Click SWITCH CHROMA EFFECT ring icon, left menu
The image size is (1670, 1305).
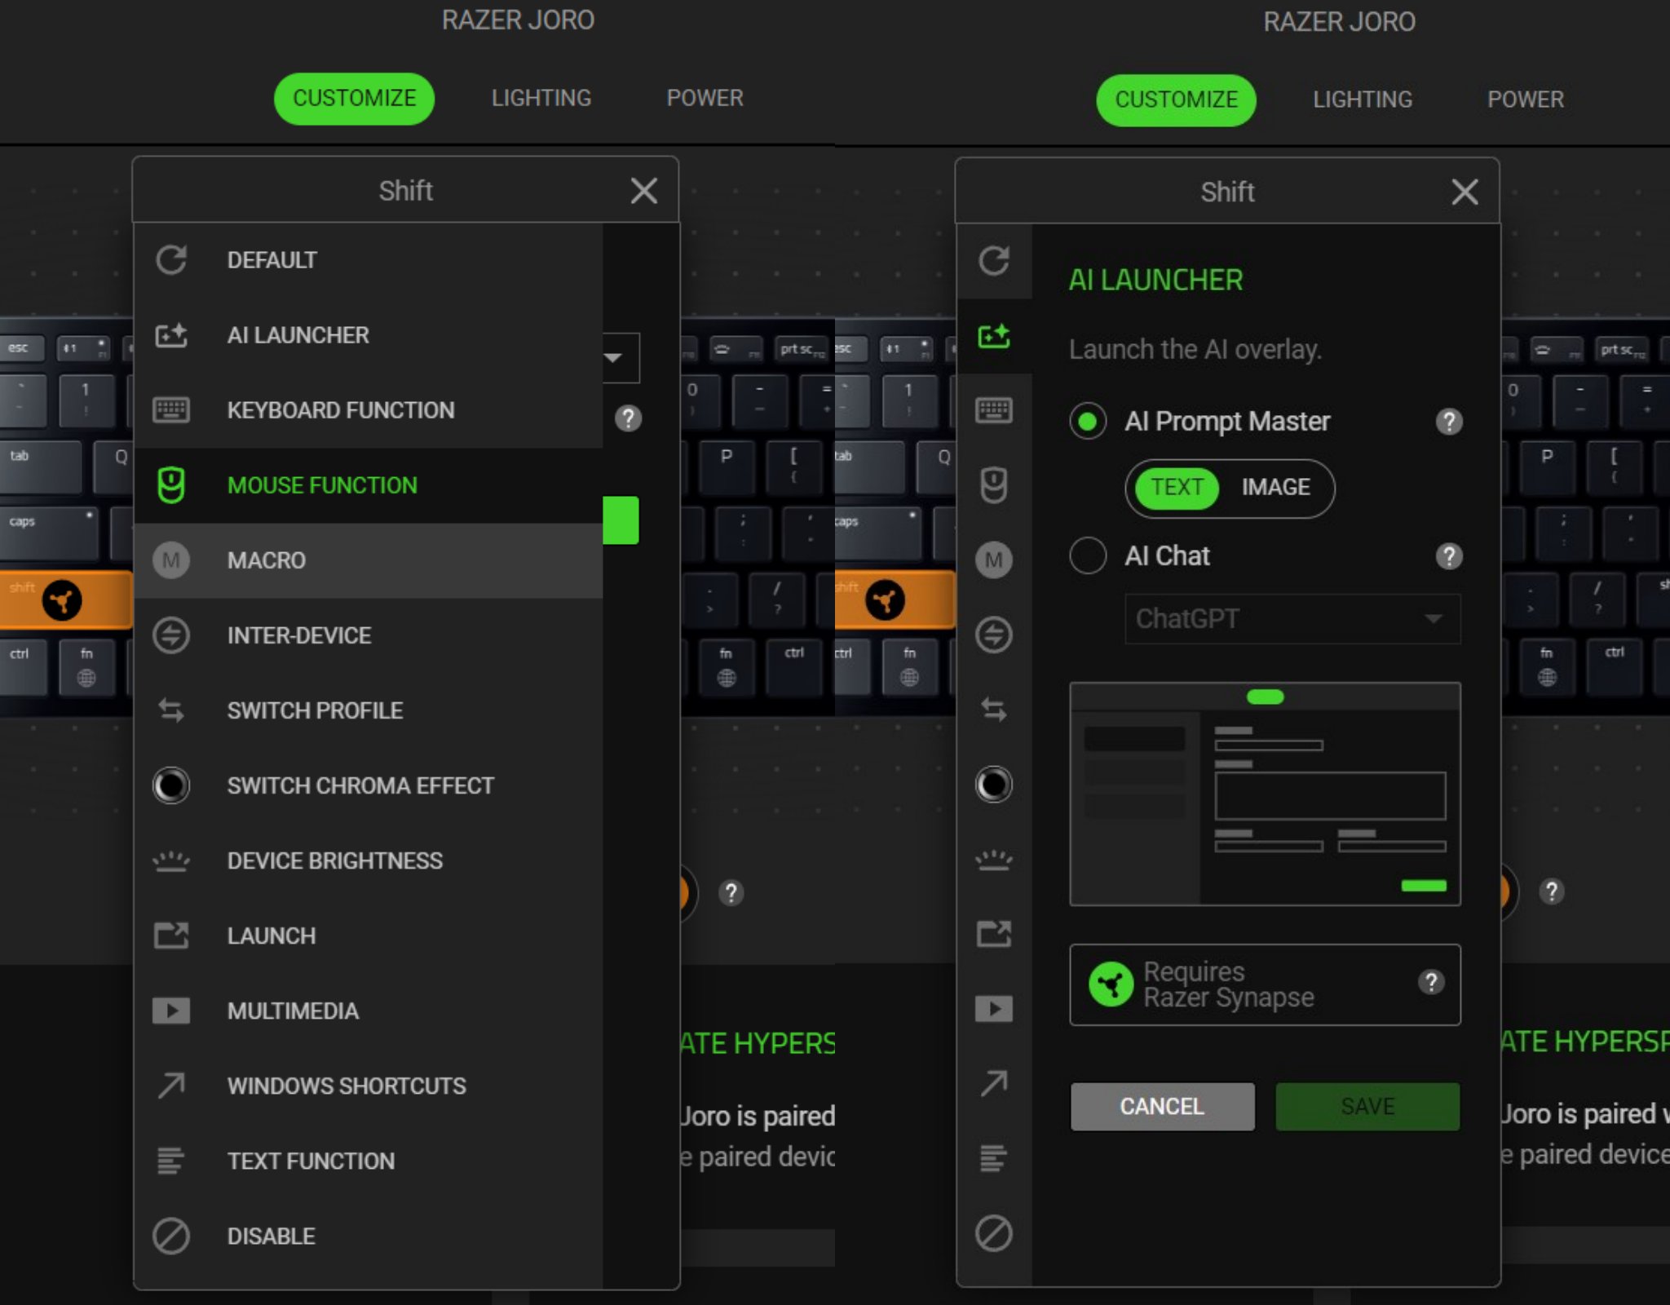[171, 785]
